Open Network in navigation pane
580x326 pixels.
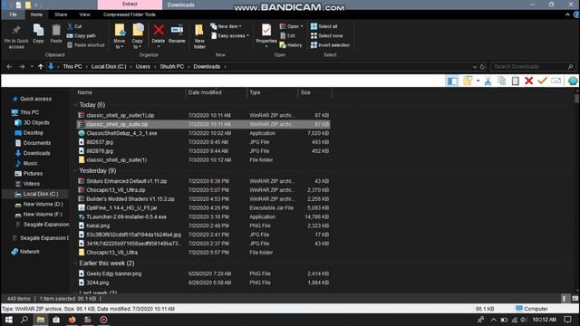click(29, 252)
